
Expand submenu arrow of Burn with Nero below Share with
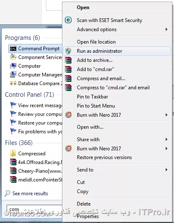coord(167,149)
